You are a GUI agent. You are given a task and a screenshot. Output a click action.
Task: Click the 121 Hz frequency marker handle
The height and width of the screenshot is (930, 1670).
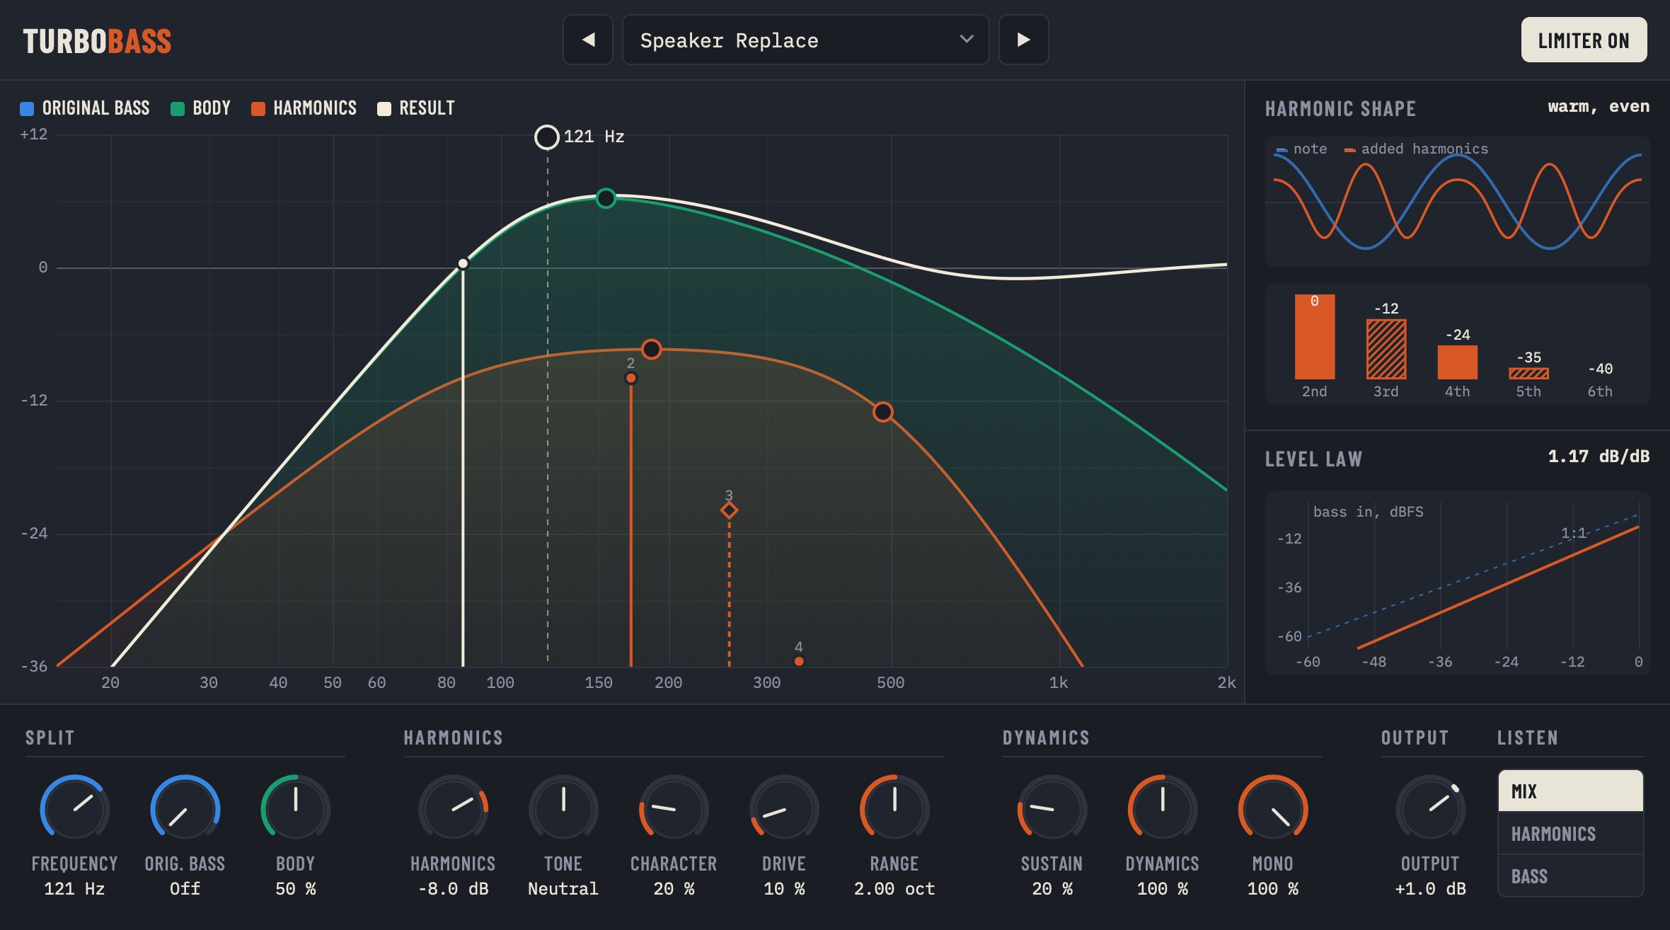pyautogui.click(x=546, y=137)
